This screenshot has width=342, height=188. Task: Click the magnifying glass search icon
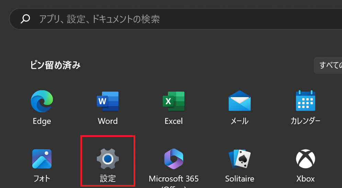[x=25, y=19]
